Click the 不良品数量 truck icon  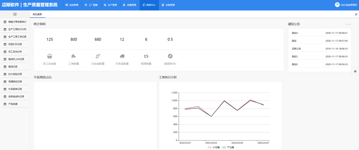tap(122, 56)
